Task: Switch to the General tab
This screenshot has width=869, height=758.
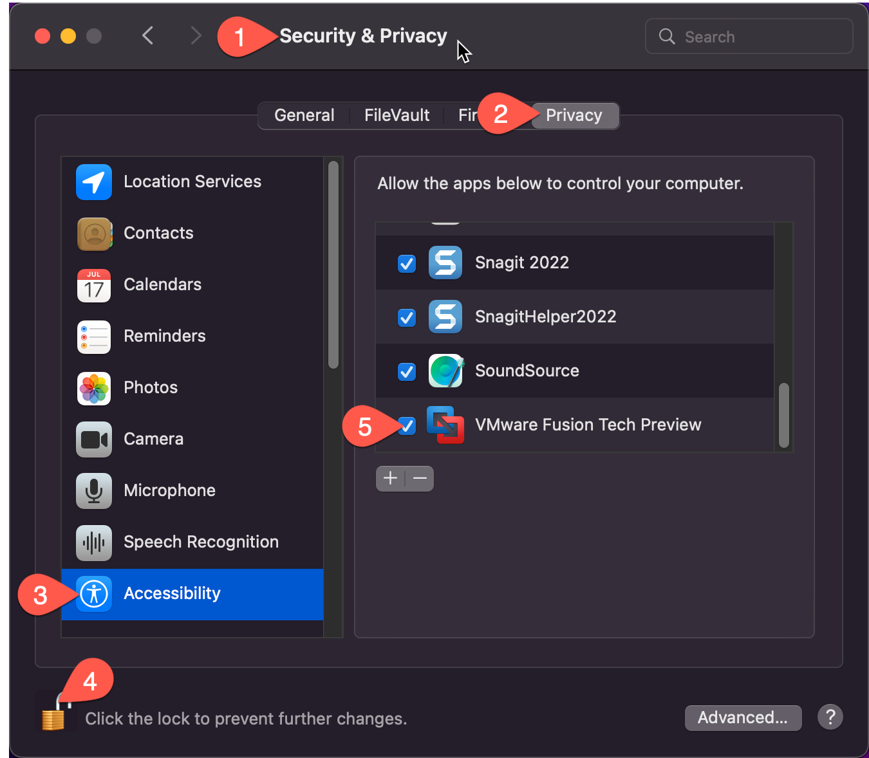Action: tap(304, 116)
